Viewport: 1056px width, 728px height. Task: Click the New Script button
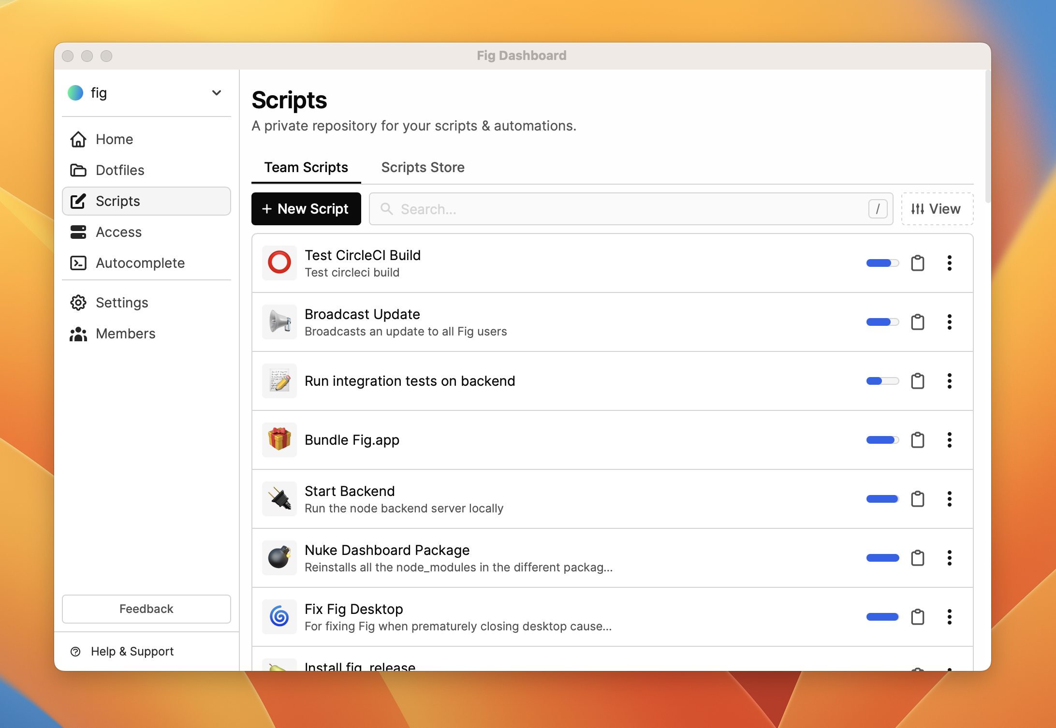point(306,209)
